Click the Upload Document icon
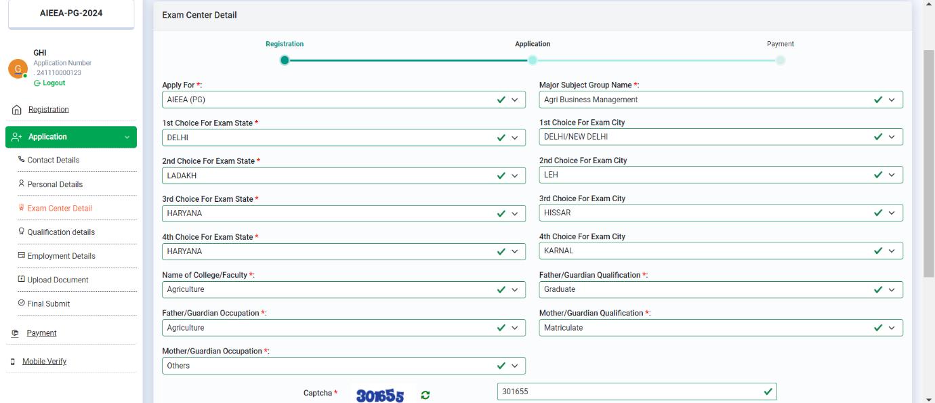Image resolution: width=935 pixels, height=403 pixels. click(21, 280)
